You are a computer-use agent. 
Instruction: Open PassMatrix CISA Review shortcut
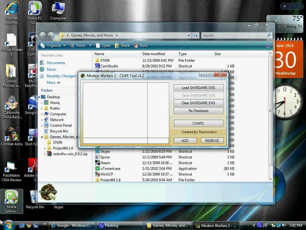click(x=12, y=170)
